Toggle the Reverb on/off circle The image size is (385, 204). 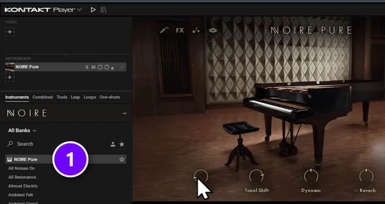(x=356, y=190)
